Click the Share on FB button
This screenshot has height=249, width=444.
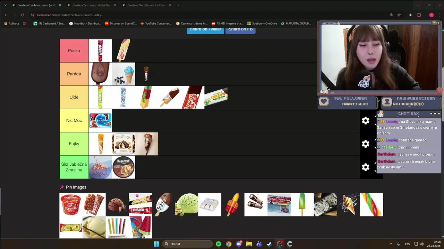click(240, 30)
